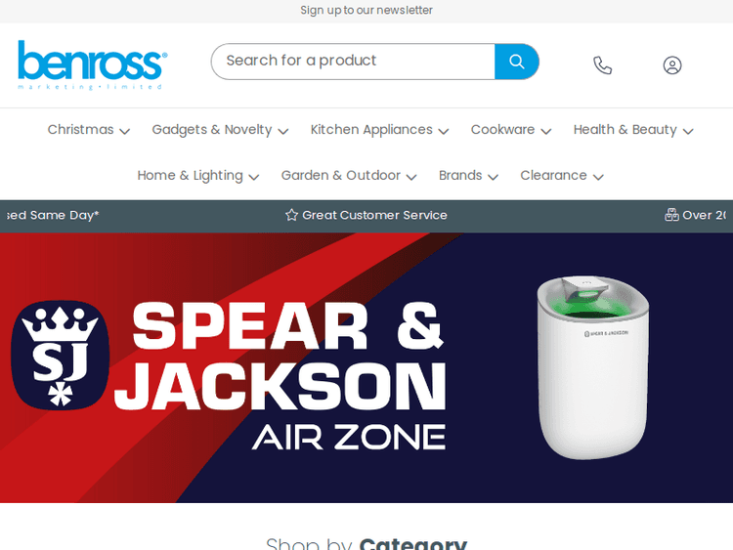
Task: Click the Benross logo
Action: (93, 64)
